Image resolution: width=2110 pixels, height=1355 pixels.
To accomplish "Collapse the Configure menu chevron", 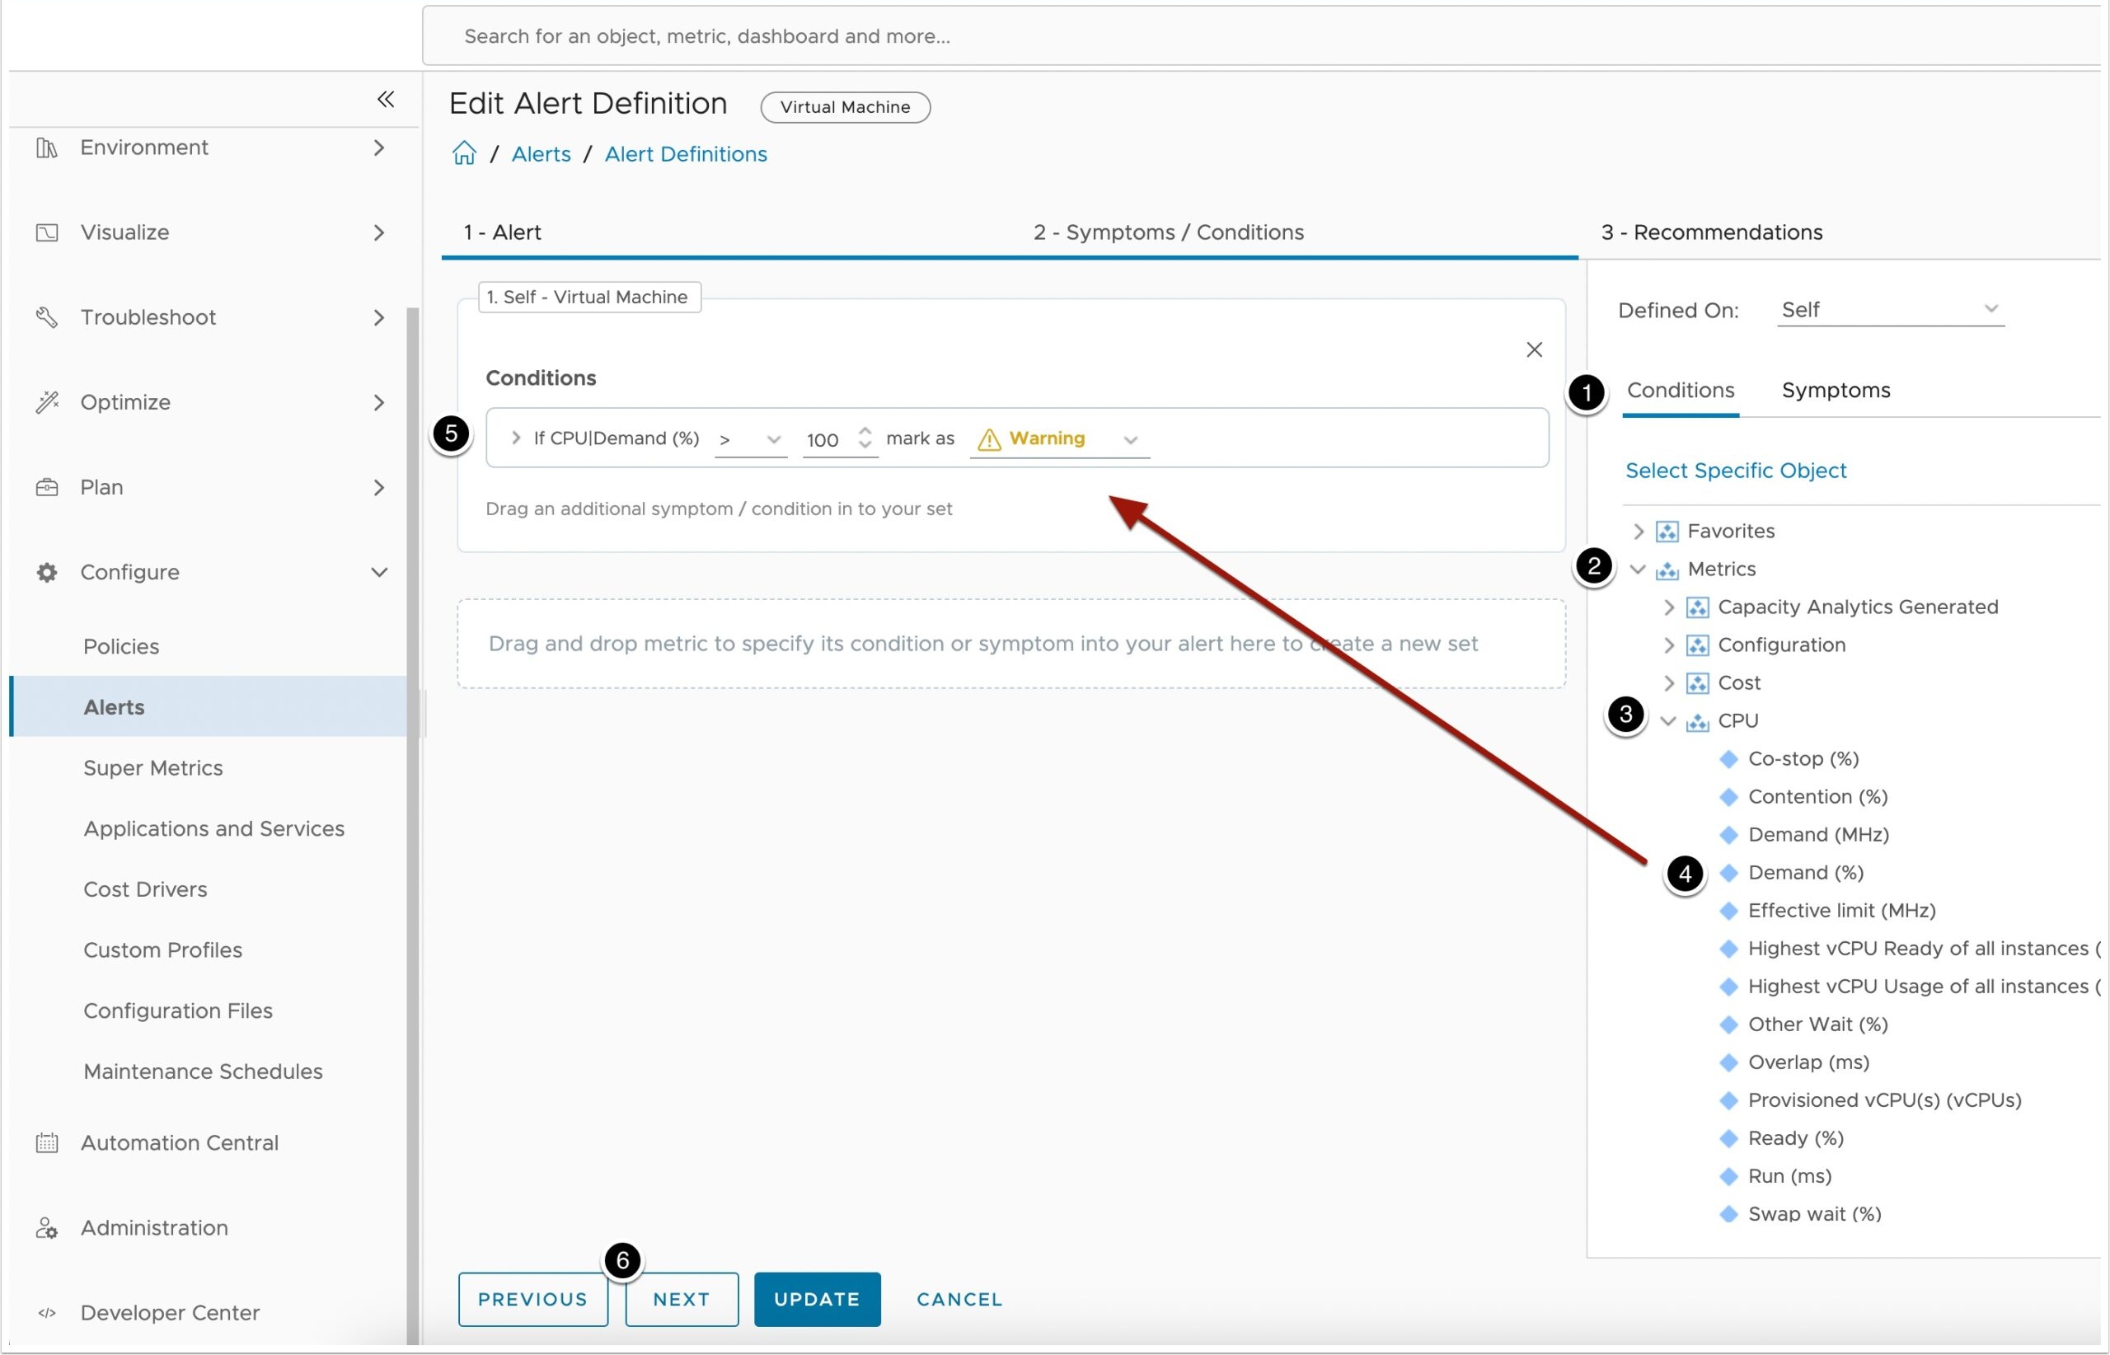I will pos(379,572).
